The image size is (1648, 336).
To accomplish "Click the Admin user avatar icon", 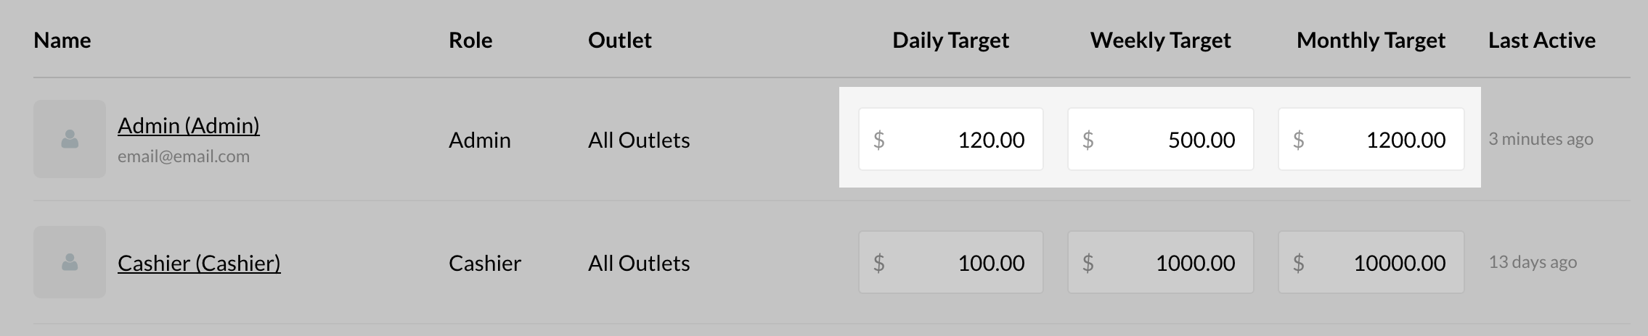I will (x=70, y=139).
